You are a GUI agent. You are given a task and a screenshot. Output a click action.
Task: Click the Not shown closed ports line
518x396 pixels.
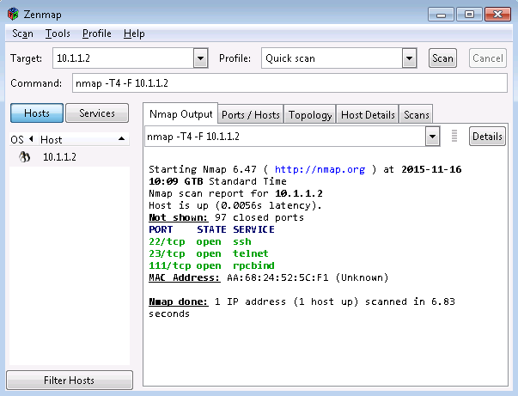[x=226, y=217]
